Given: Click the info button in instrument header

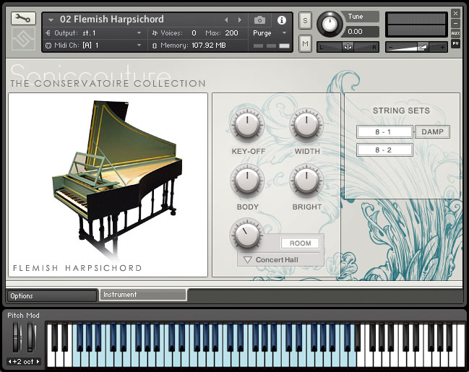Looking at the screenshot, I should [x=282, y=20].
